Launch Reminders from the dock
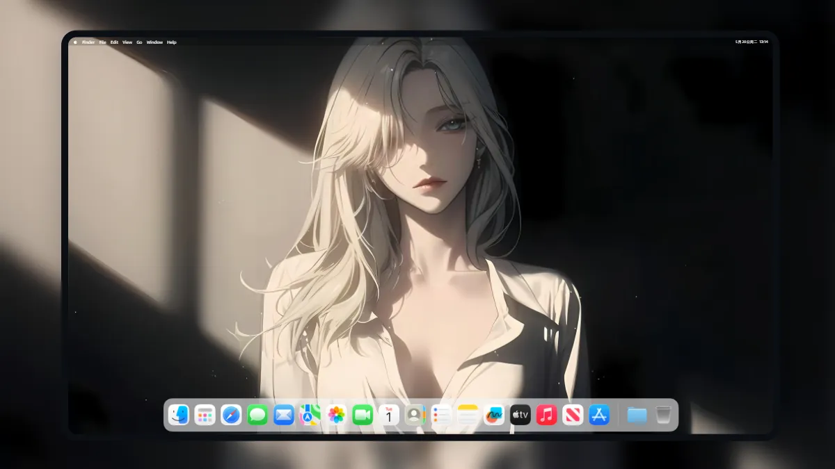Screen dimensions: 835x469 tap(441, 415)
